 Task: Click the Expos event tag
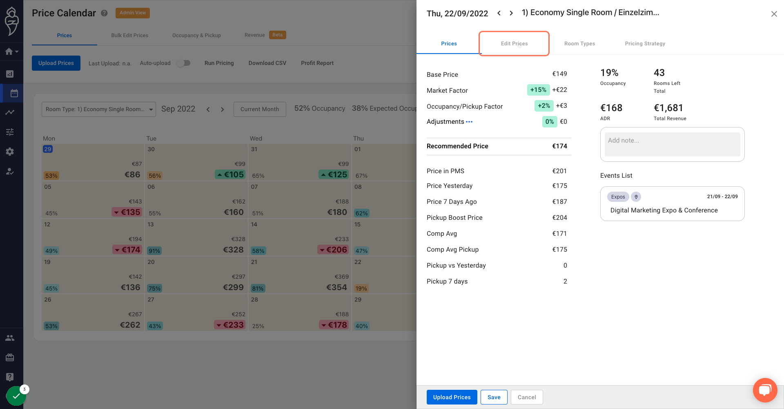pos(618,197)
